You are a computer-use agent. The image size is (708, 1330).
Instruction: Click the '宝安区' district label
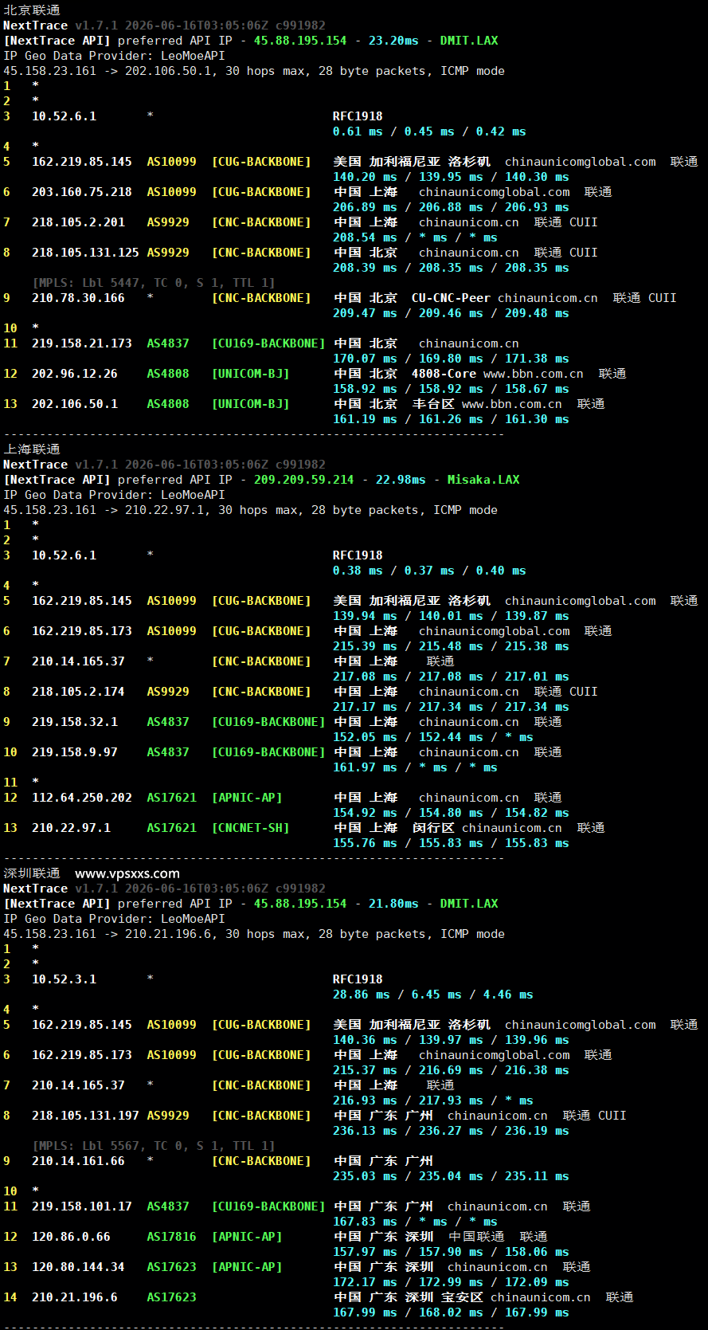(x=462, y=1297)
